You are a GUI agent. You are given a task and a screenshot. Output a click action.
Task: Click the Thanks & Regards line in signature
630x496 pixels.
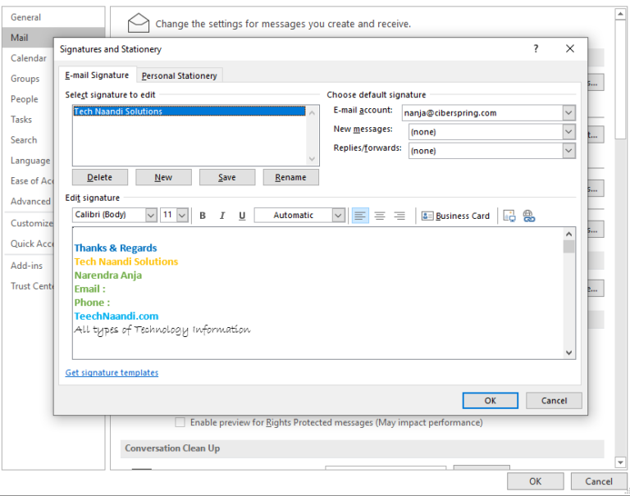coord(116,248)
